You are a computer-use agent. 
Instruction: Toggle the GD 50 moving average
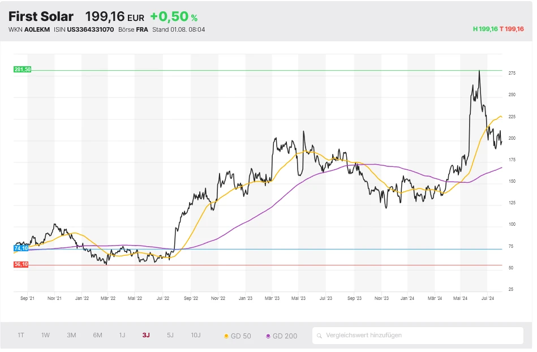pyautogui.click(x=241, y=336)
